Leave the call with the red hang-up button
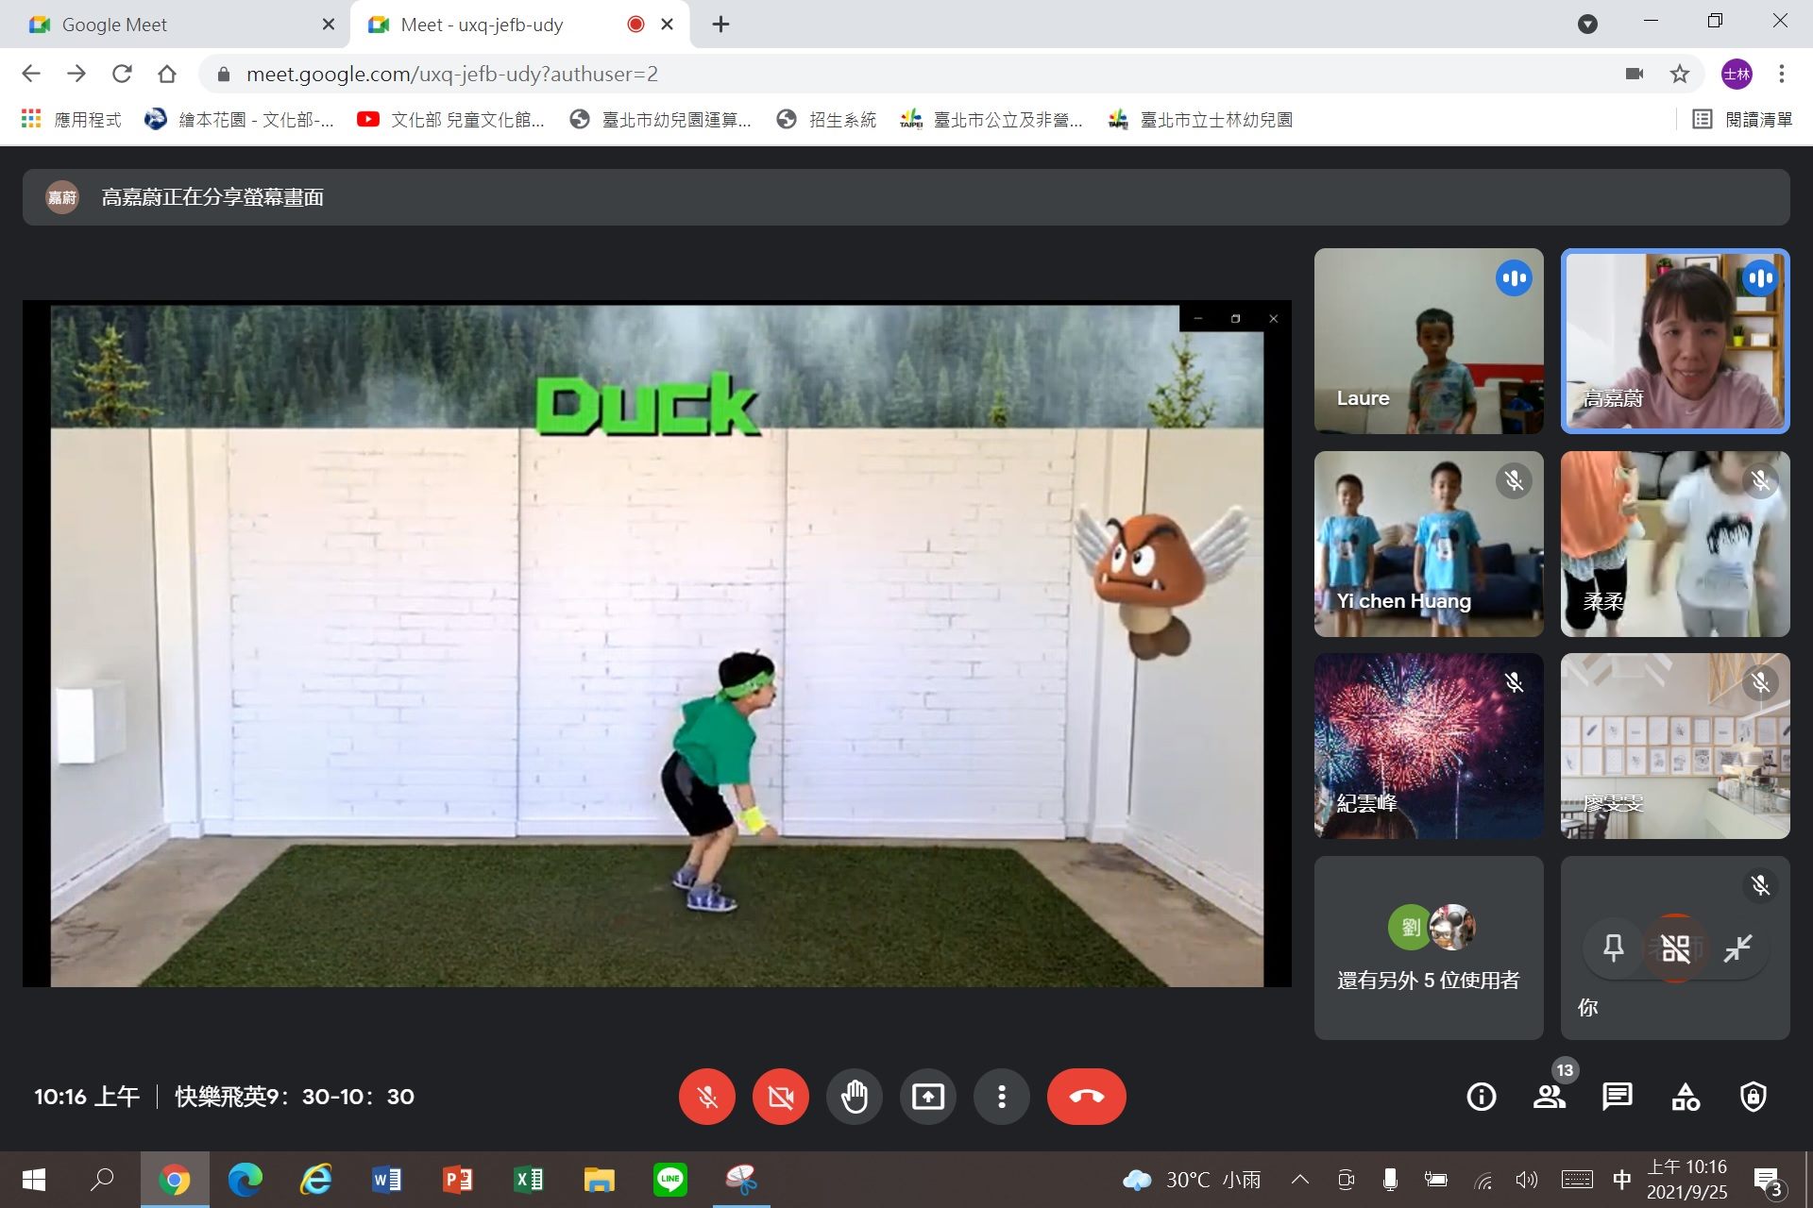Viewport: 1813px width, 1208px height. pos(1086,1097)
